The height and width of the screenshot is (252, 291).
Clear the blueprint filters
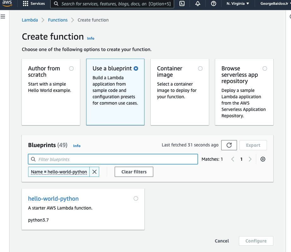[x=134, y=171]
